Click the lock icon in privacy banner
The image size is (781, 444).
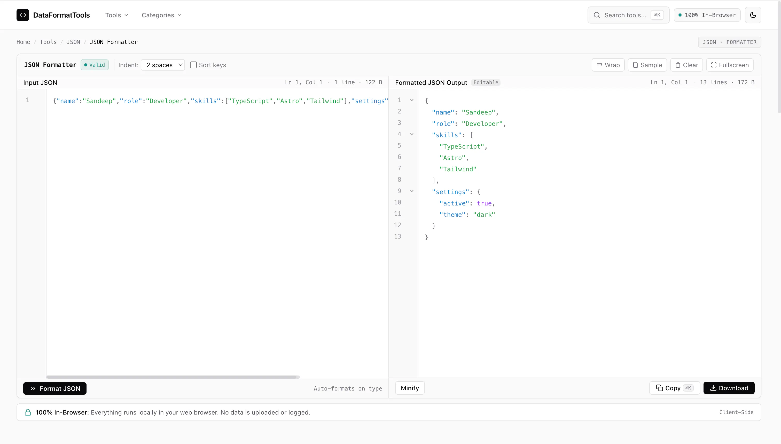point(28,412)
